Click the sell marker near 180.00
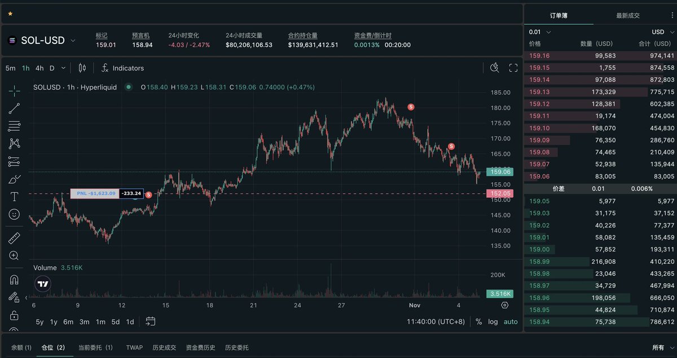The height and width of the screenshot is (358, 677). (x=411, y=107)
